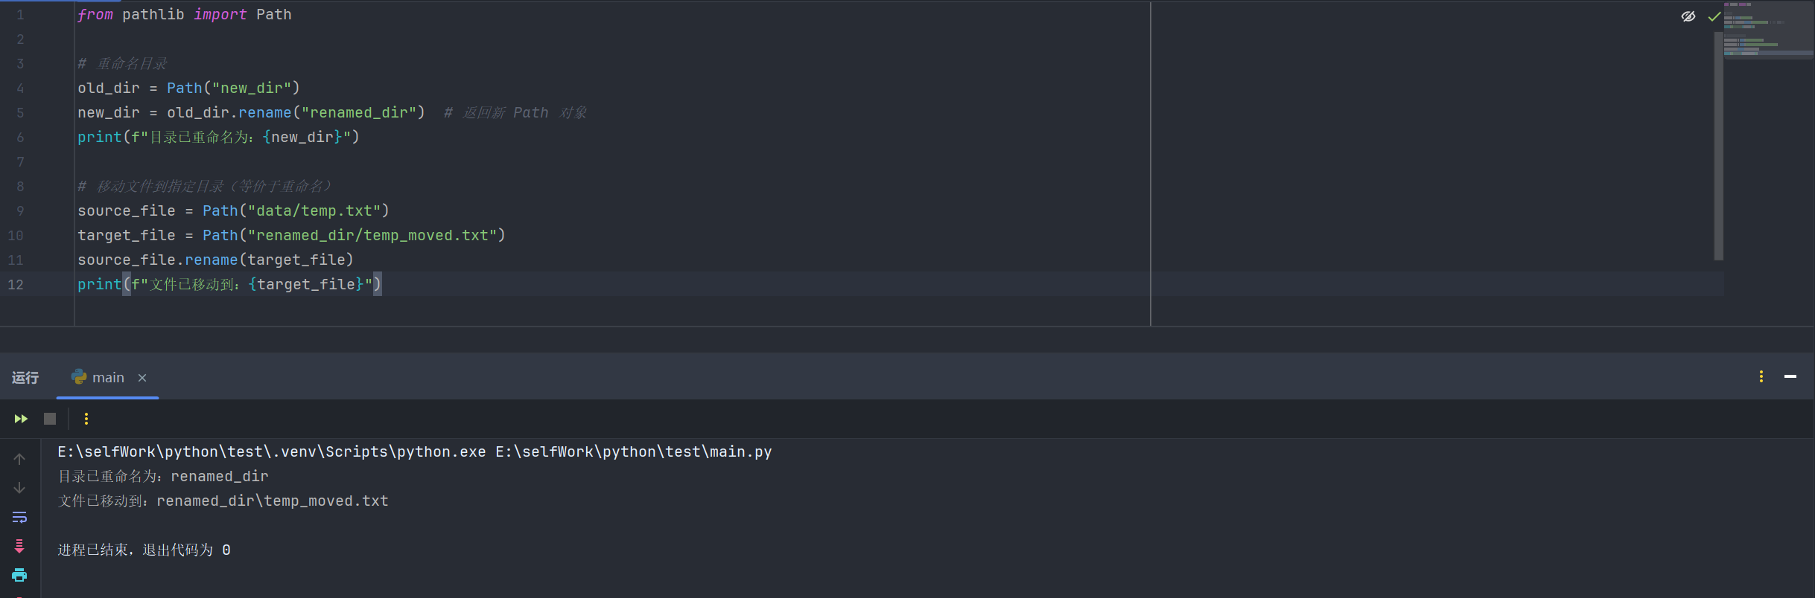Click the string "data/temp.txt" on line 9
1815x598 pixels.
click(314, 210)
